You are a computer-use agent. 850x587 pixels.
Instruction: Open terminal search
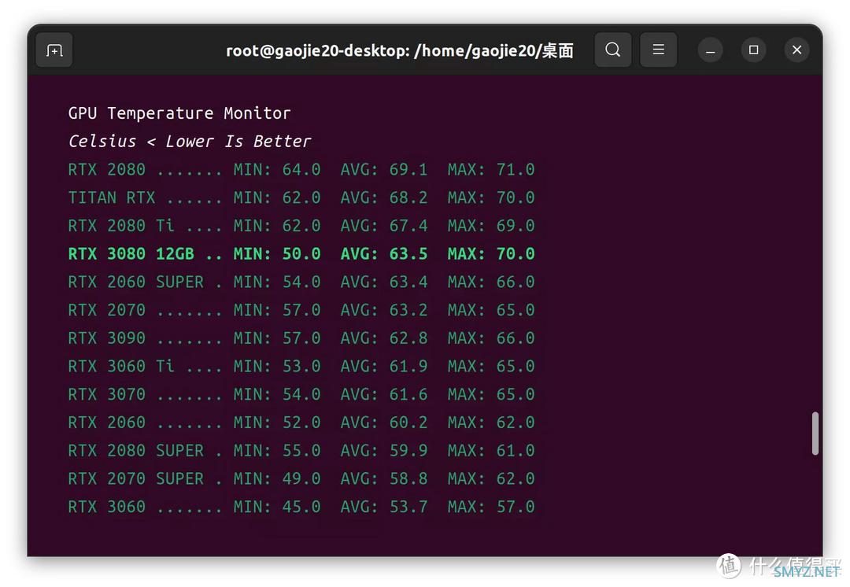pos(612,50)
